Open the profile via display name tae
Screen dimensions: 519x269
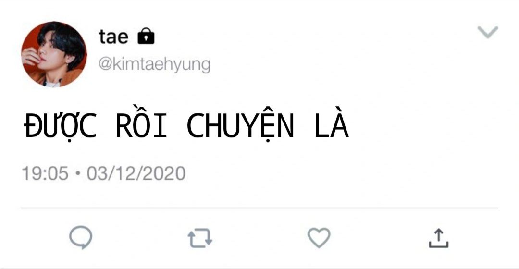pyautogui.click(x=113, y=37)
